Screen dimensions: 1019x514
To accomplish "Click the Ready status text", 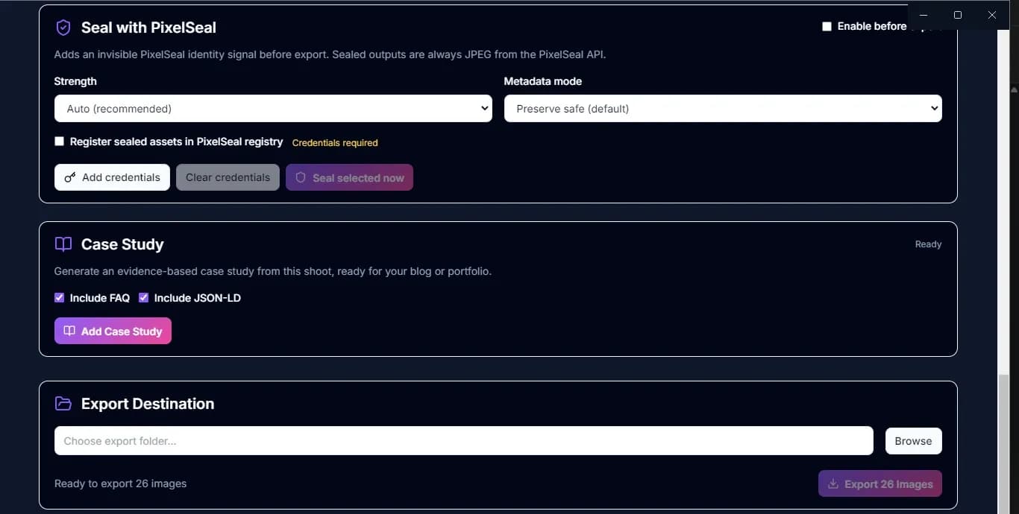I will pos(928,244).
